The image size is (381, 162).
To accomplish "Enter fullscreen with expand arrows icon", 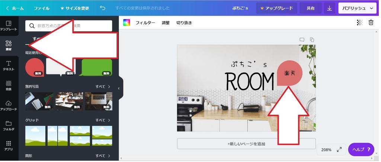I will (x=339, y=150).
